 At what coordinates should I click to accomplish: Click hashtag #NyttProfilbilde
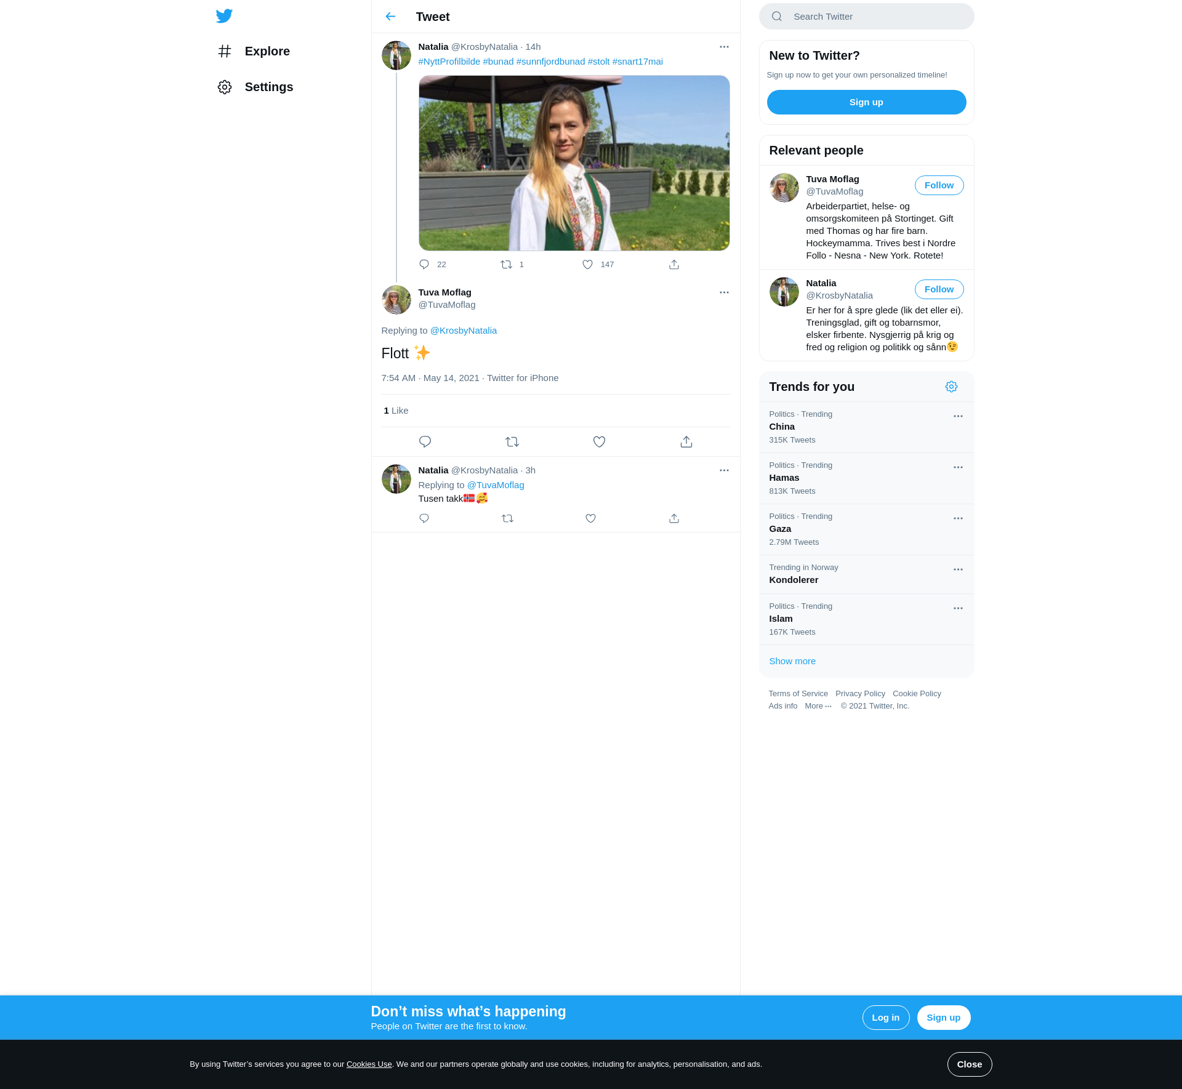click(449, 62)
